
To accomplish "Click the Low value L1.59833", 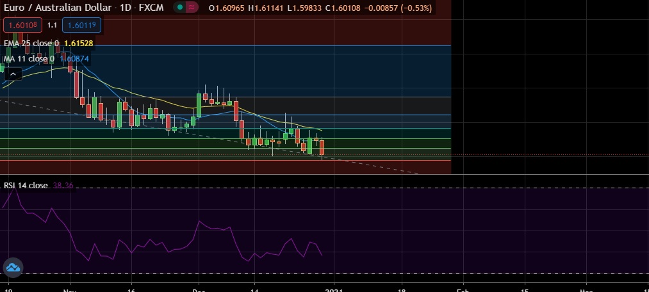I will [x=303, y=8].
